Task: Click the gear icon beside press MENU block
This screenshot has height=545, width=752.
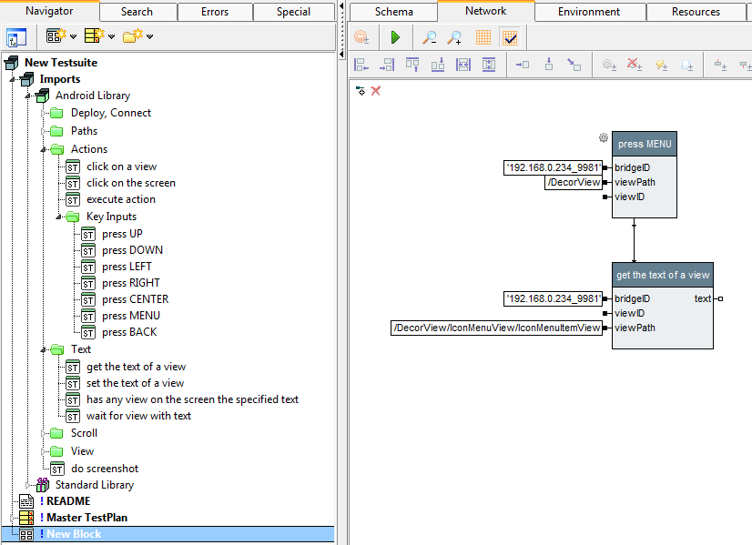Action: [603, 138]
